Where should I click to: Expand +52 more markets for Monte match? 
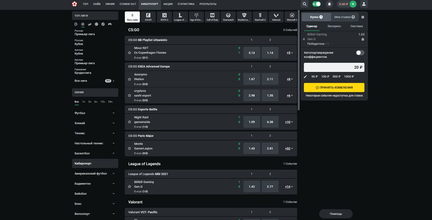[x=289, y=148]
